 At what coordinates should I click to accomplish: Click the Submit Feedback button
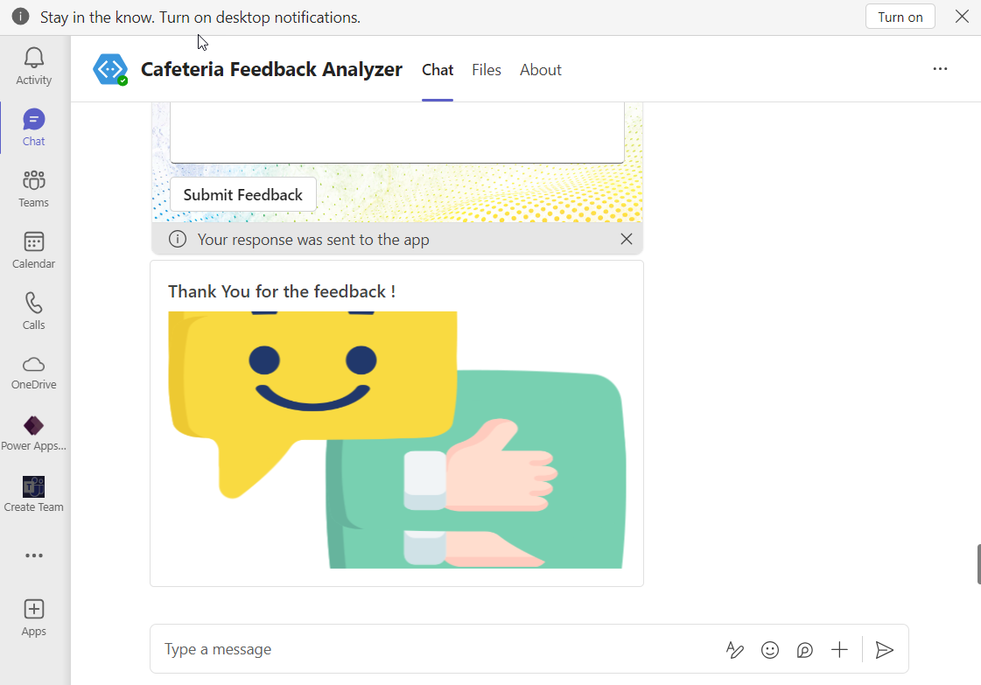coord(242,194)
